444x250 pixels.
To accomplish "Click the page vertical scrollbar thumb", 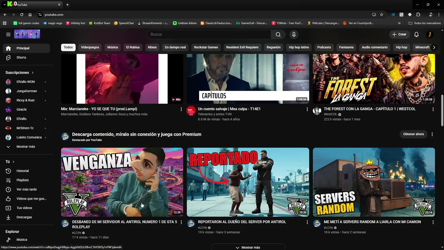I will point(442,111).
